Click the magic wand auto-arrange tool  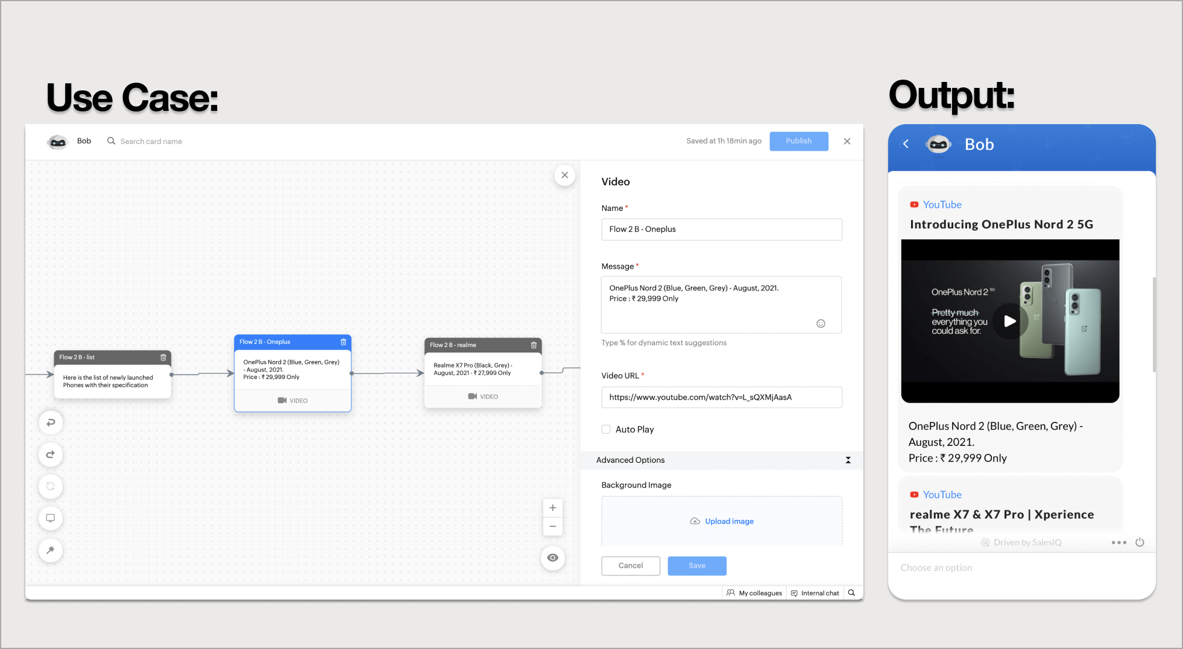coord(51,550)
